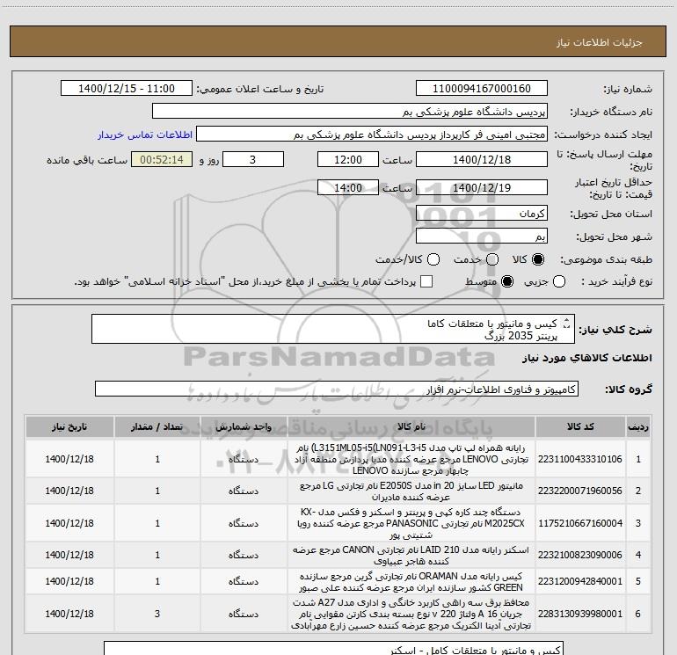
Task: Click the unit دستگاه cell in row 2
Action: (x=244, y=491)
